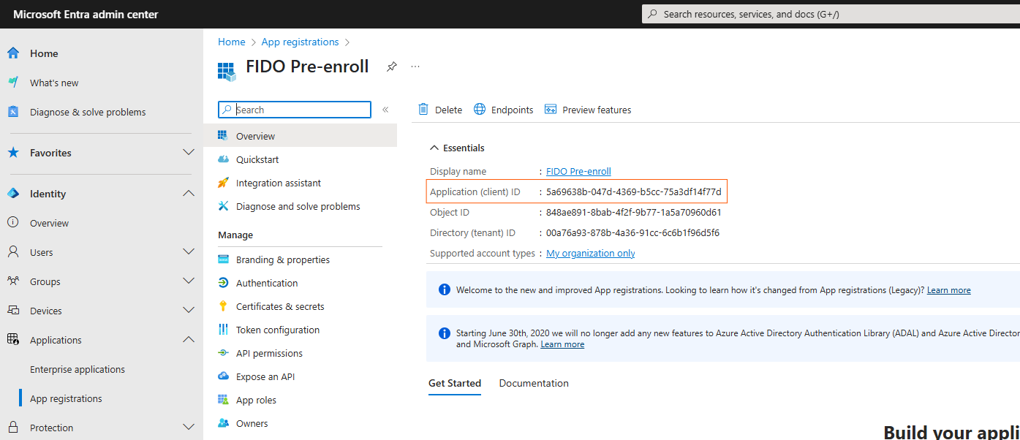Switch to the Documentation tab
The height and width of the screenshot is (440, 1020).
(534, 383)
